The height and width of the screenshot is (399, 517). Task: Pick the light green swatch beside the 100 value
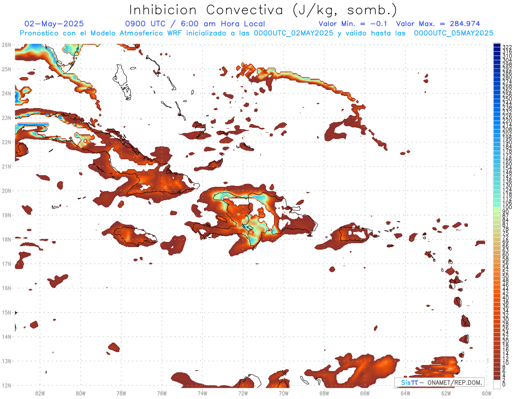(x=497, y=210)
